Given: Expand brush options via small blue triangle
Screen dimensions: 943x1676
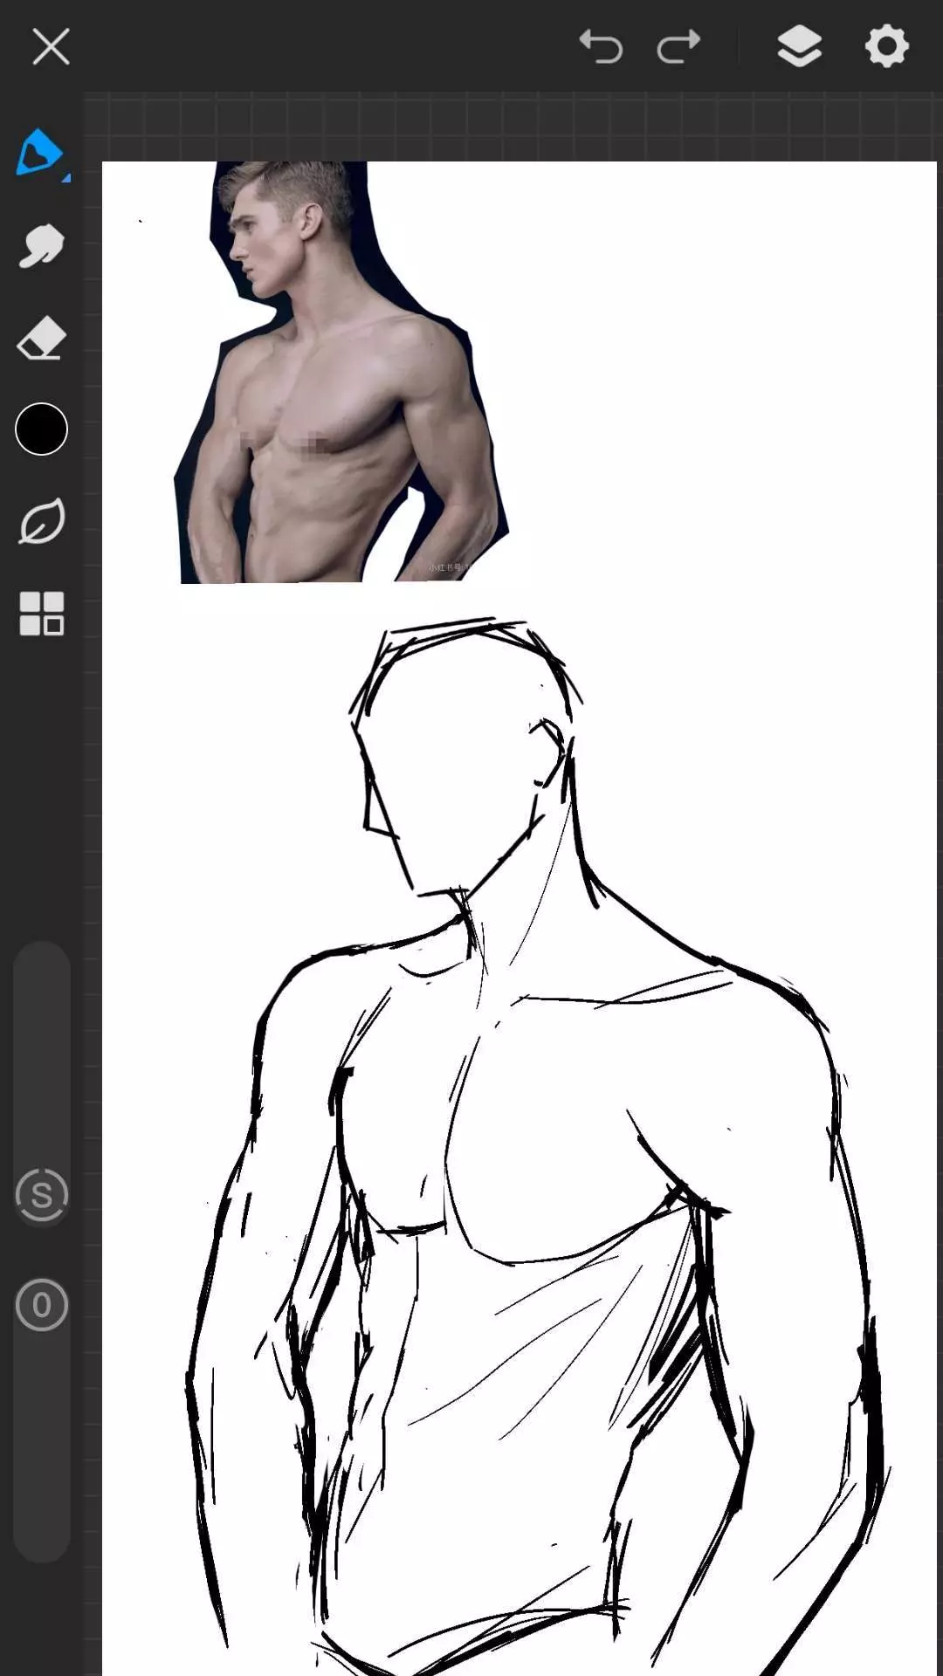Looking at the screenshot, I should click(66, 178).
